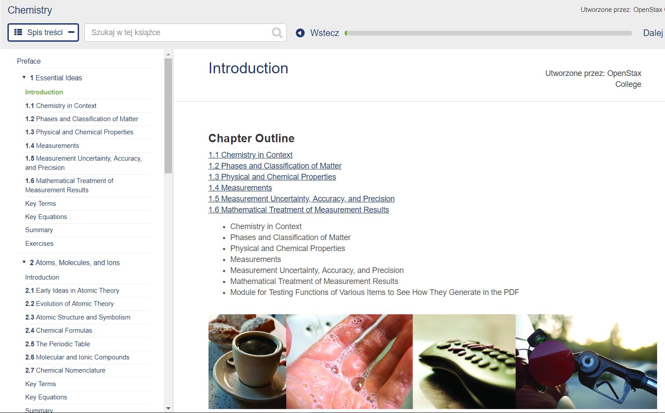Open chapter 1 Key Equations

(46, 217)
